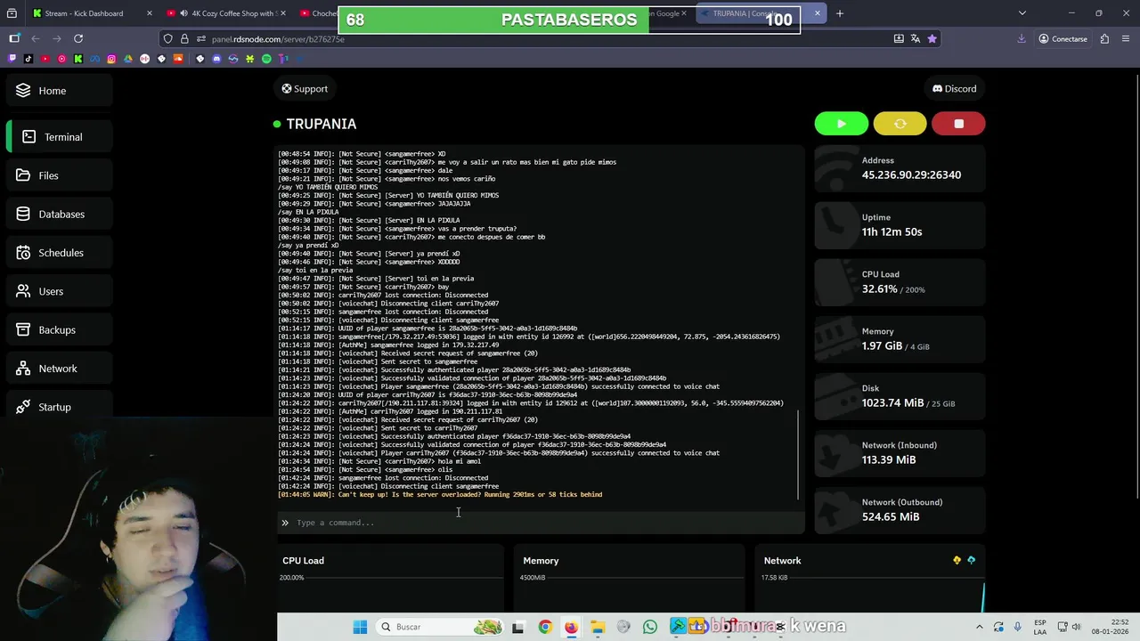The image size is (1140, 641).
Task: Click the console scrollbar thumb
Action: pos(799,454)
